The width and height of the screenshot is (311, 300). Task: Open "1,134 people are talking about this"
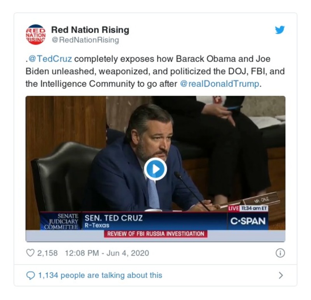(100, 276)
